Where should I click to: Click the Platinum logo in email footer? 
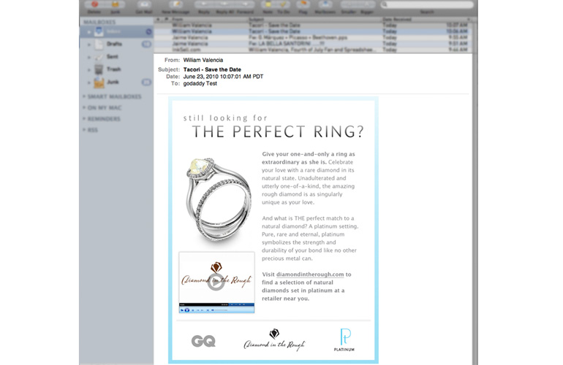(344, 339)
